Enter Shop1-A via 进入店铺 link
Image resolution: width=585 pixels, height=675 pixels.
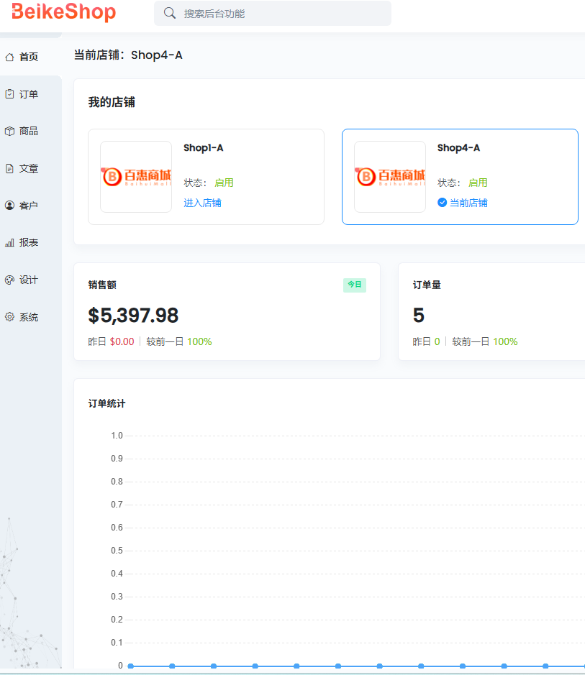click(202, 203)
